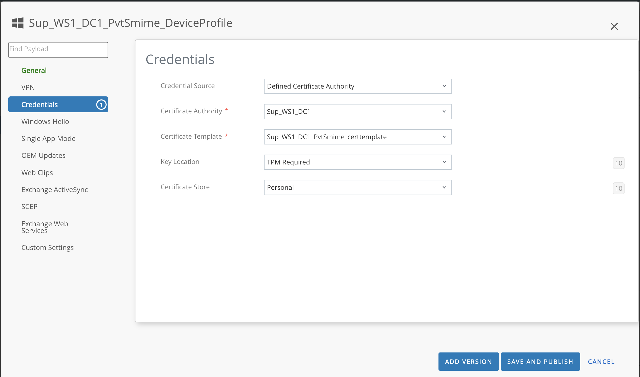Screen dimensions: 640x377
Task: Click the Add Version button
Action: [x=468, y=362]
